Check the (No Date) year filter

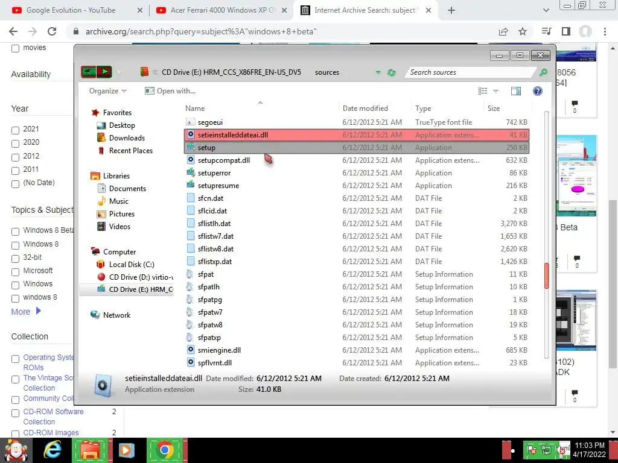click(15, 184)
